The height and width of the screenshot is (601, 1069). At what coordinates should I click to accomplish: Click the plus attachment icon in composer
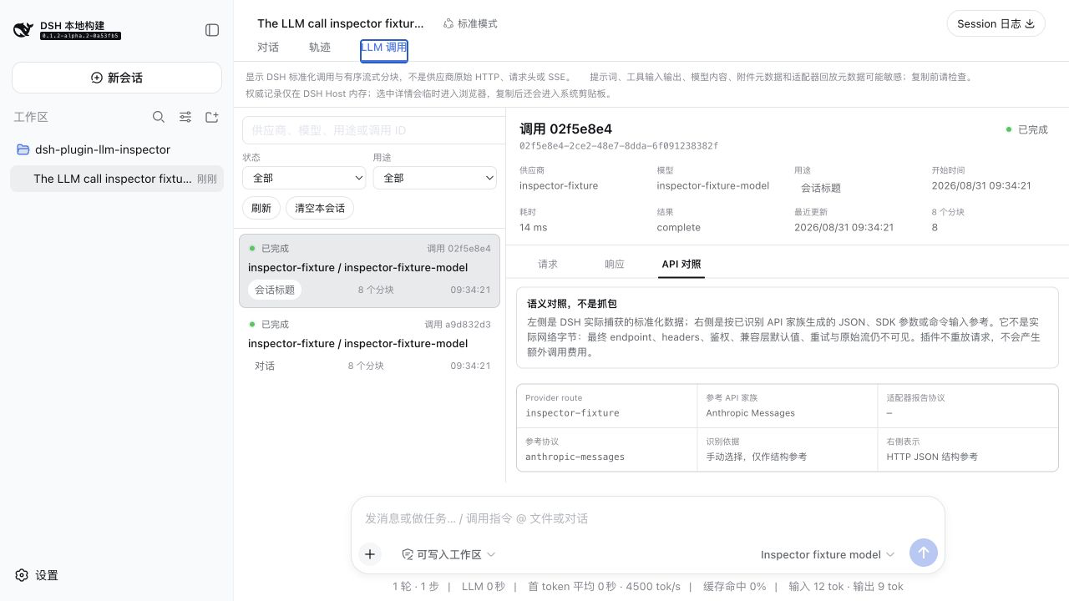pos(370,553)
